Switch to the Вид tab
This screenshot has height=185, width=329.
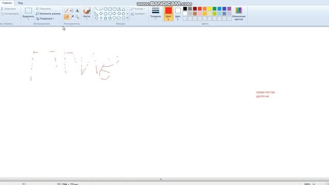[x=21, y=3]
